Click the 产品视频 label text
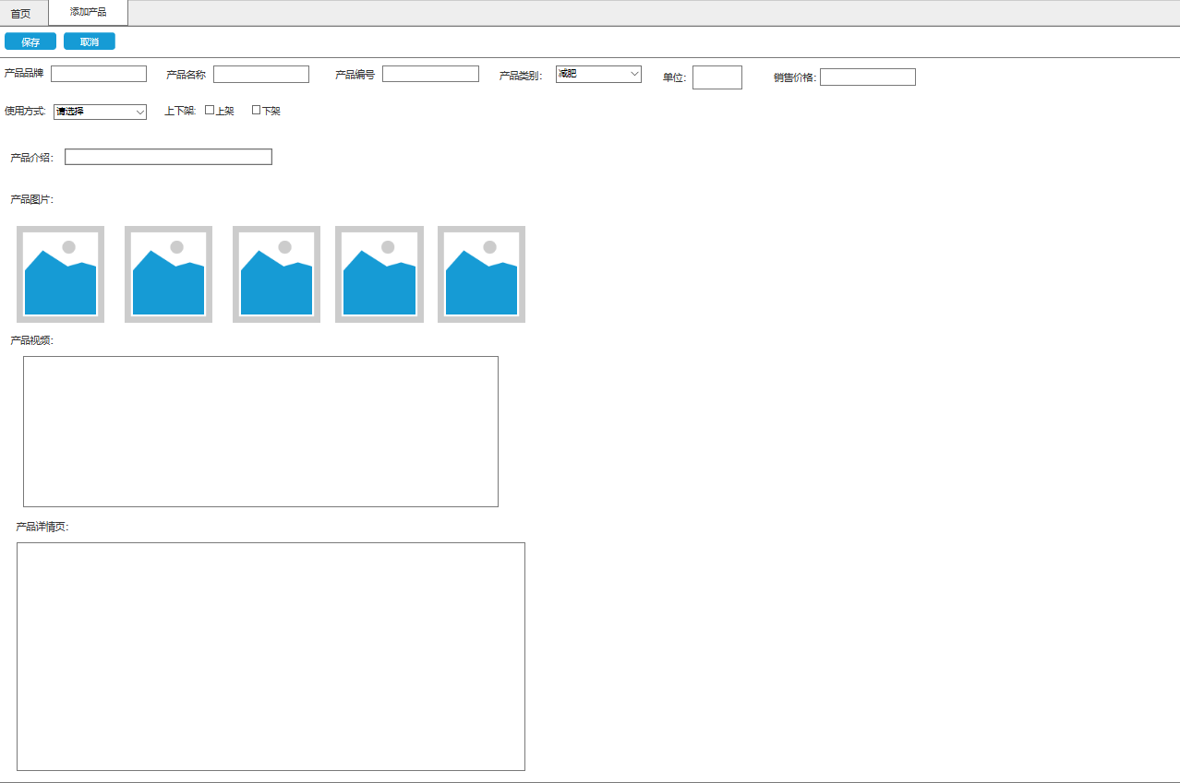The height and width of the screenshot is (783, 1180). click(31, 340)
